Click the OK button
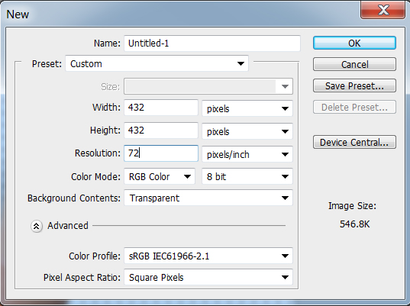The image size is (410, 306). coord(354,43)
